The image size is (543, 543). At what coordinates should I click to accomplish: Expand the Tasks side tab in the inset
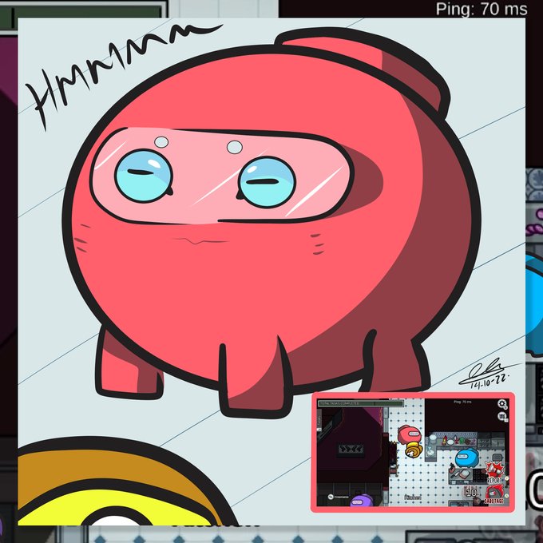[320, 420]
